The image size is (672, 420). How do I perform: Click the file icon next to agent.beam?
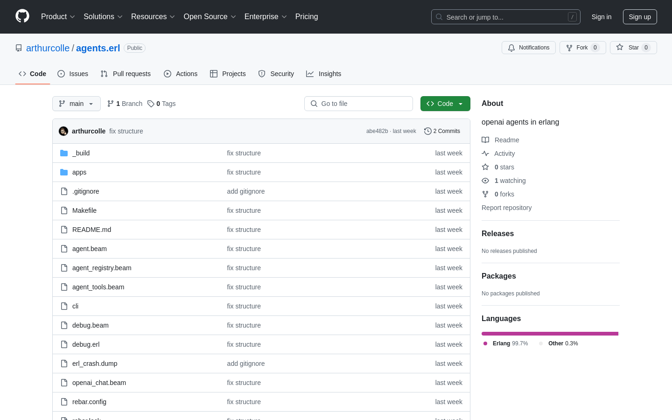(64, 249)
